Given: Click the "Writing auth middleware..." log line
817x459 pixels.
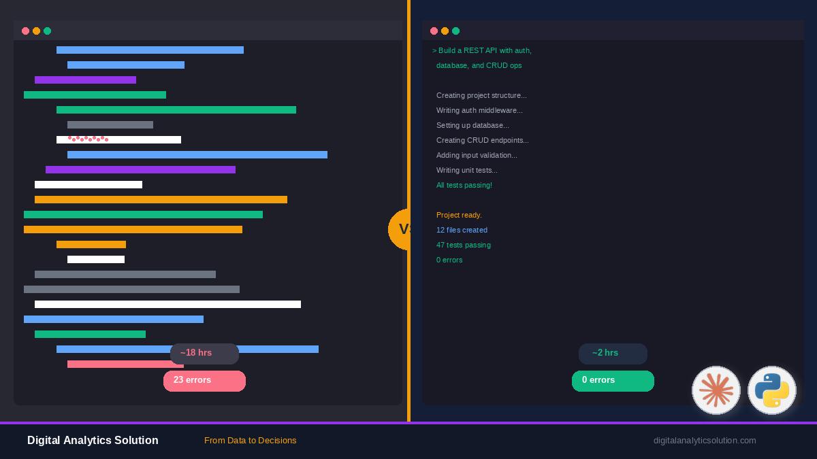Looking at the screenshot, I should (x=479, y=110).
